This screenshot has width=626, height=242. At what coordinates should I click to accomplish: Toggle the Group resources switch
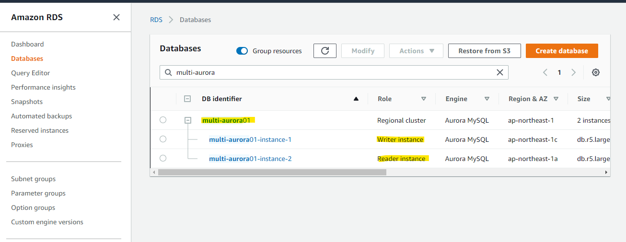tap(242, 51)
